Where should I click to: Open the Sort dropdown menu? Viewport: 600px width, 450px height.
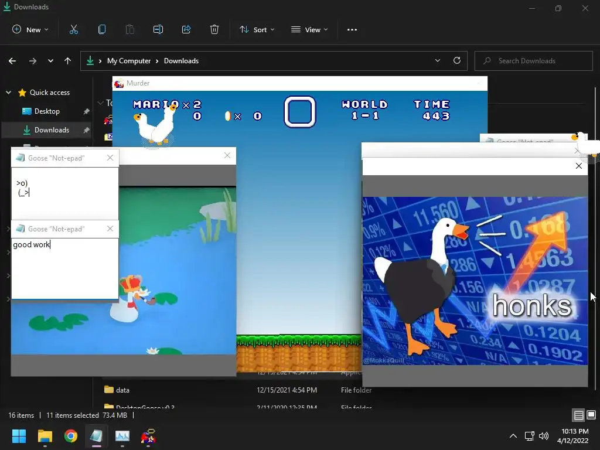coord(257,29)
